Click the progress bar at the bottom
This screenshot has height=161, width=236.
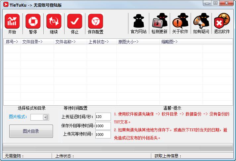click(x=118, y=147)
